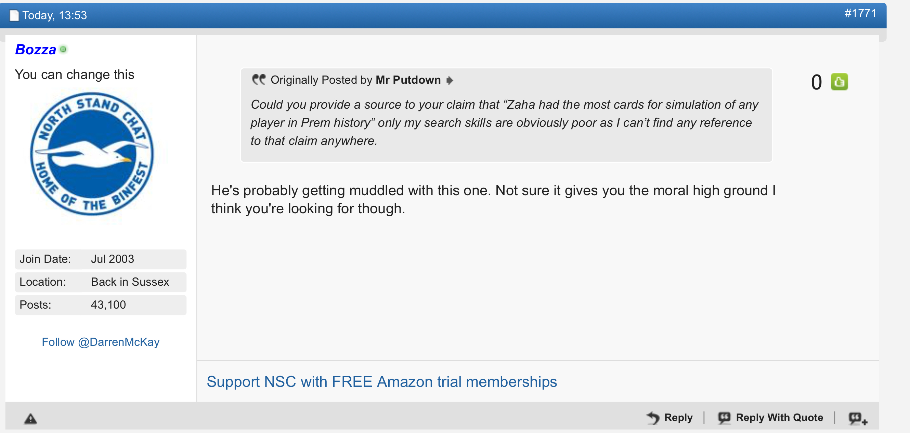The width and height of the screenshot is (910, 433).
Task: Click post number #1771 permalink
Action: tap(860, 13)
